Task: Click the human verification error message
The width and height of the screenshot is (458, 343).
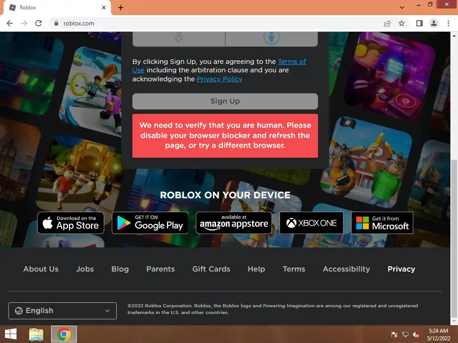Action: point(225,136)
